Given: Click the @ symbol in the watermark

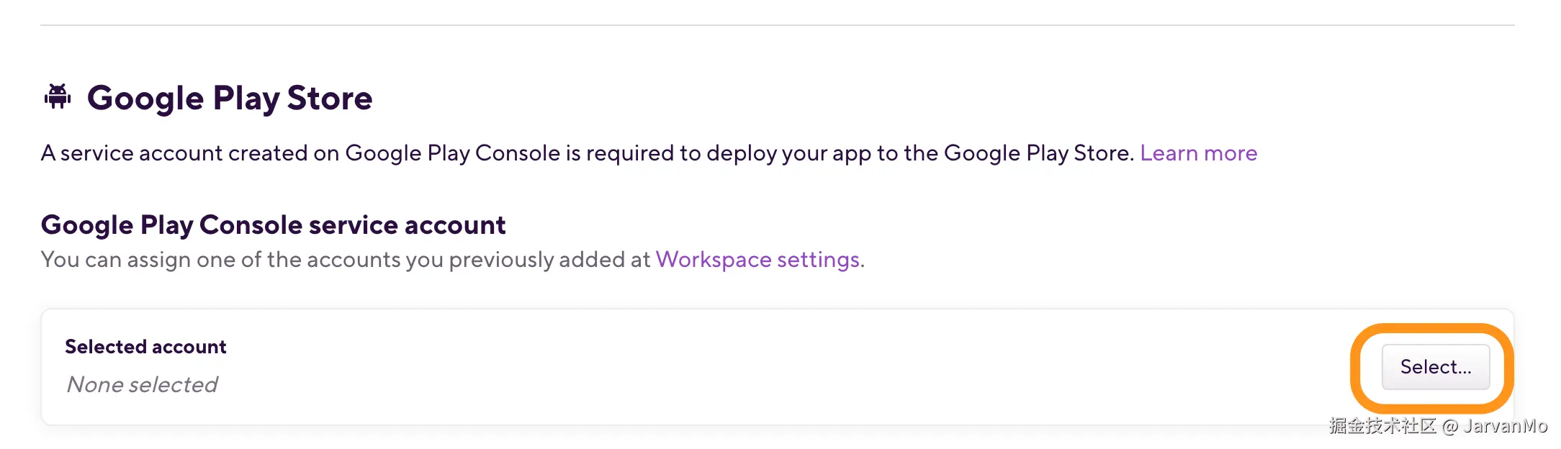Looking at the screenshot, I should [1450, 427].
